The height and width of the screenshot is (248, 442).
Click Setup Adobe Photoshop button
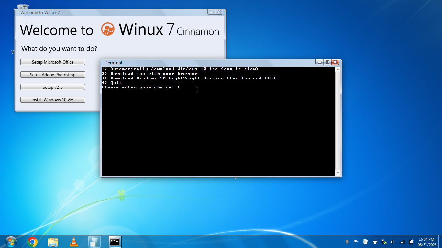(53, 75)
